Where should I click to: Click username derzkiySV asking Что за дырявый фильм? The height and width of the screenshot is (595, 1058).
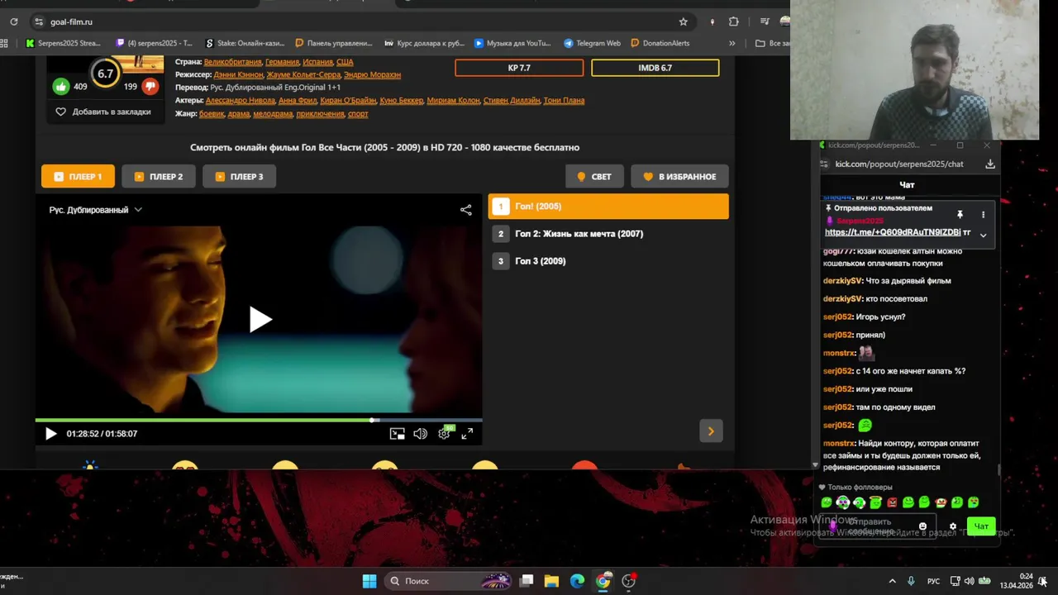click(842, 281)
